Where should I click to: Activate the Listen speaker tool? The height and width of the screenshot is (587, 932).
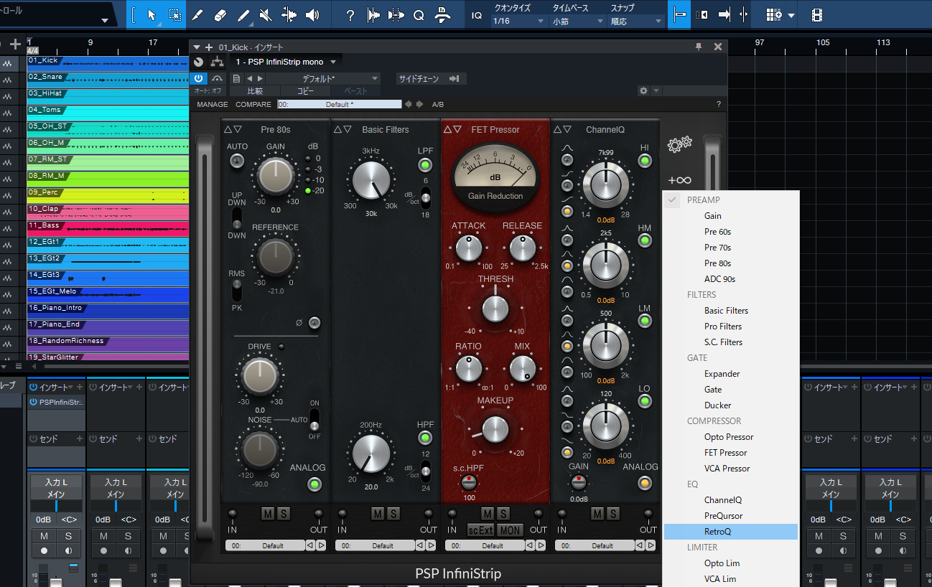click(312, 15)
